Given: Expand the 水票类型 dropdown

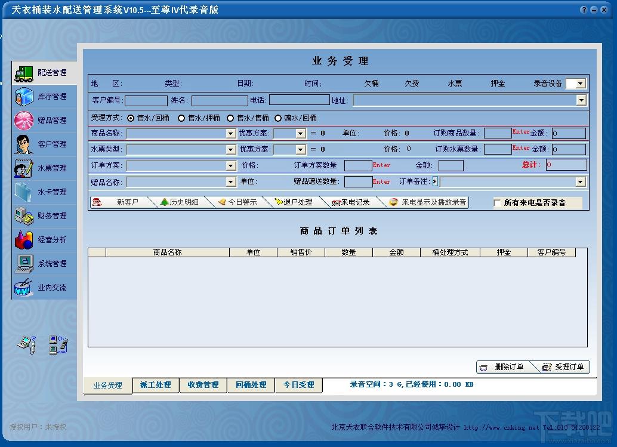Looking at the screenshot, I should pos(231,150).
